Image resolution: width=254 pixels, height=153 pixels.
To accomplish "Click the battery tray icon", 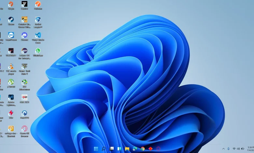I will [x=243, y=149].
